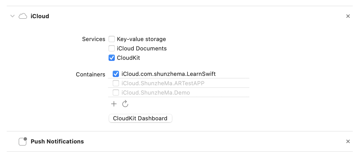The image size is (360, 158).
Task: Click the iCloud Documents label
Action: (x=142, y=48)
